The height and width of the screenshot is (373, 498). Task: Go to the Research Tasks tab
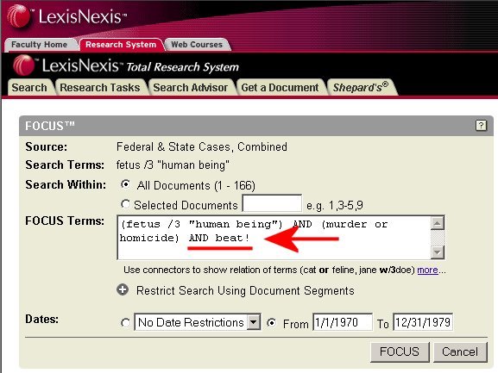pos(100,88)
